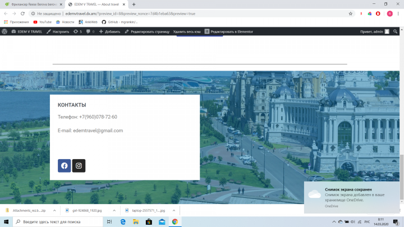
Task: Click the email edemtravel@gmail.com text
Action: click(x=98, y=131)
